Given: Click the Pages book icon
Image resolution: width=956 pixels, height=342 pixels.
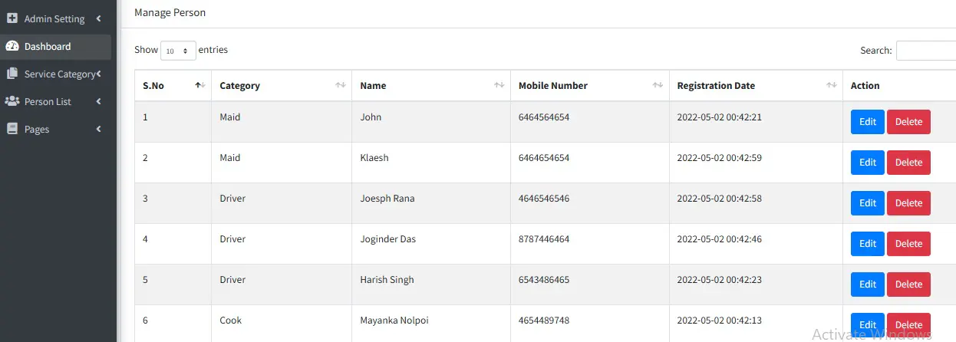Looking at the screenshot, I should [12, 129].
